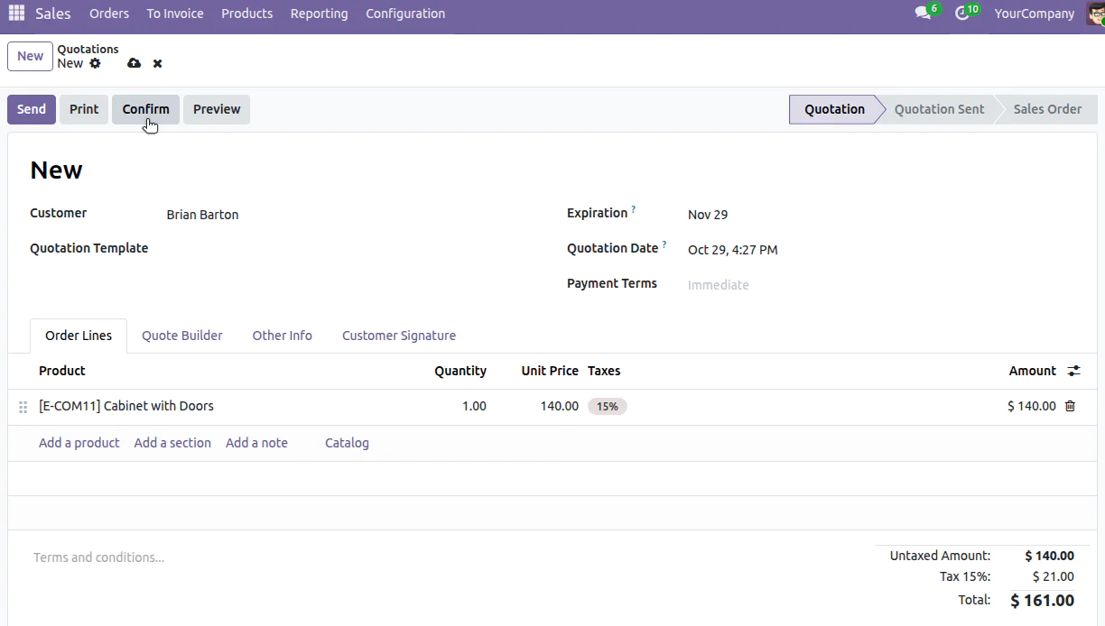Switch to the Quote Builder tab
1105x626 pixels.
pyautogui.click(x=181, y=335)
